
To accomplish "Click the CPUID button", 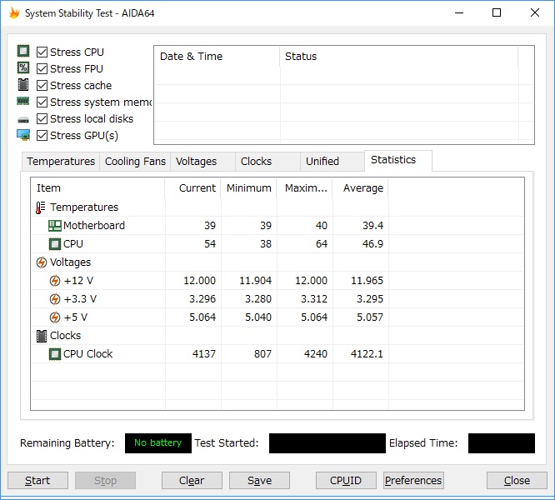I will point(346,480).
